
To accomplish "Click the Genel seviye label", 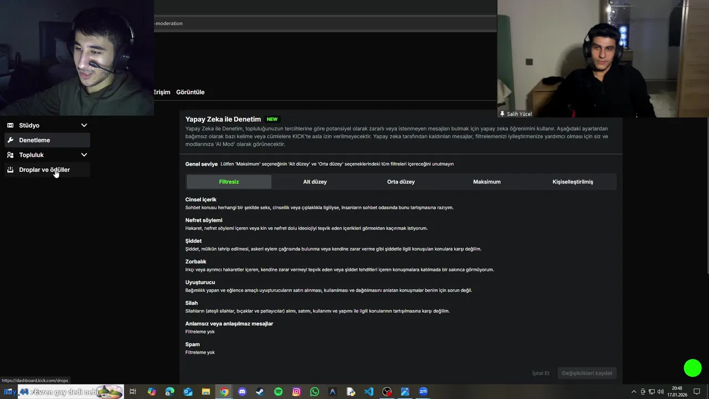I will pyautogui.click(x=202, y=164).
